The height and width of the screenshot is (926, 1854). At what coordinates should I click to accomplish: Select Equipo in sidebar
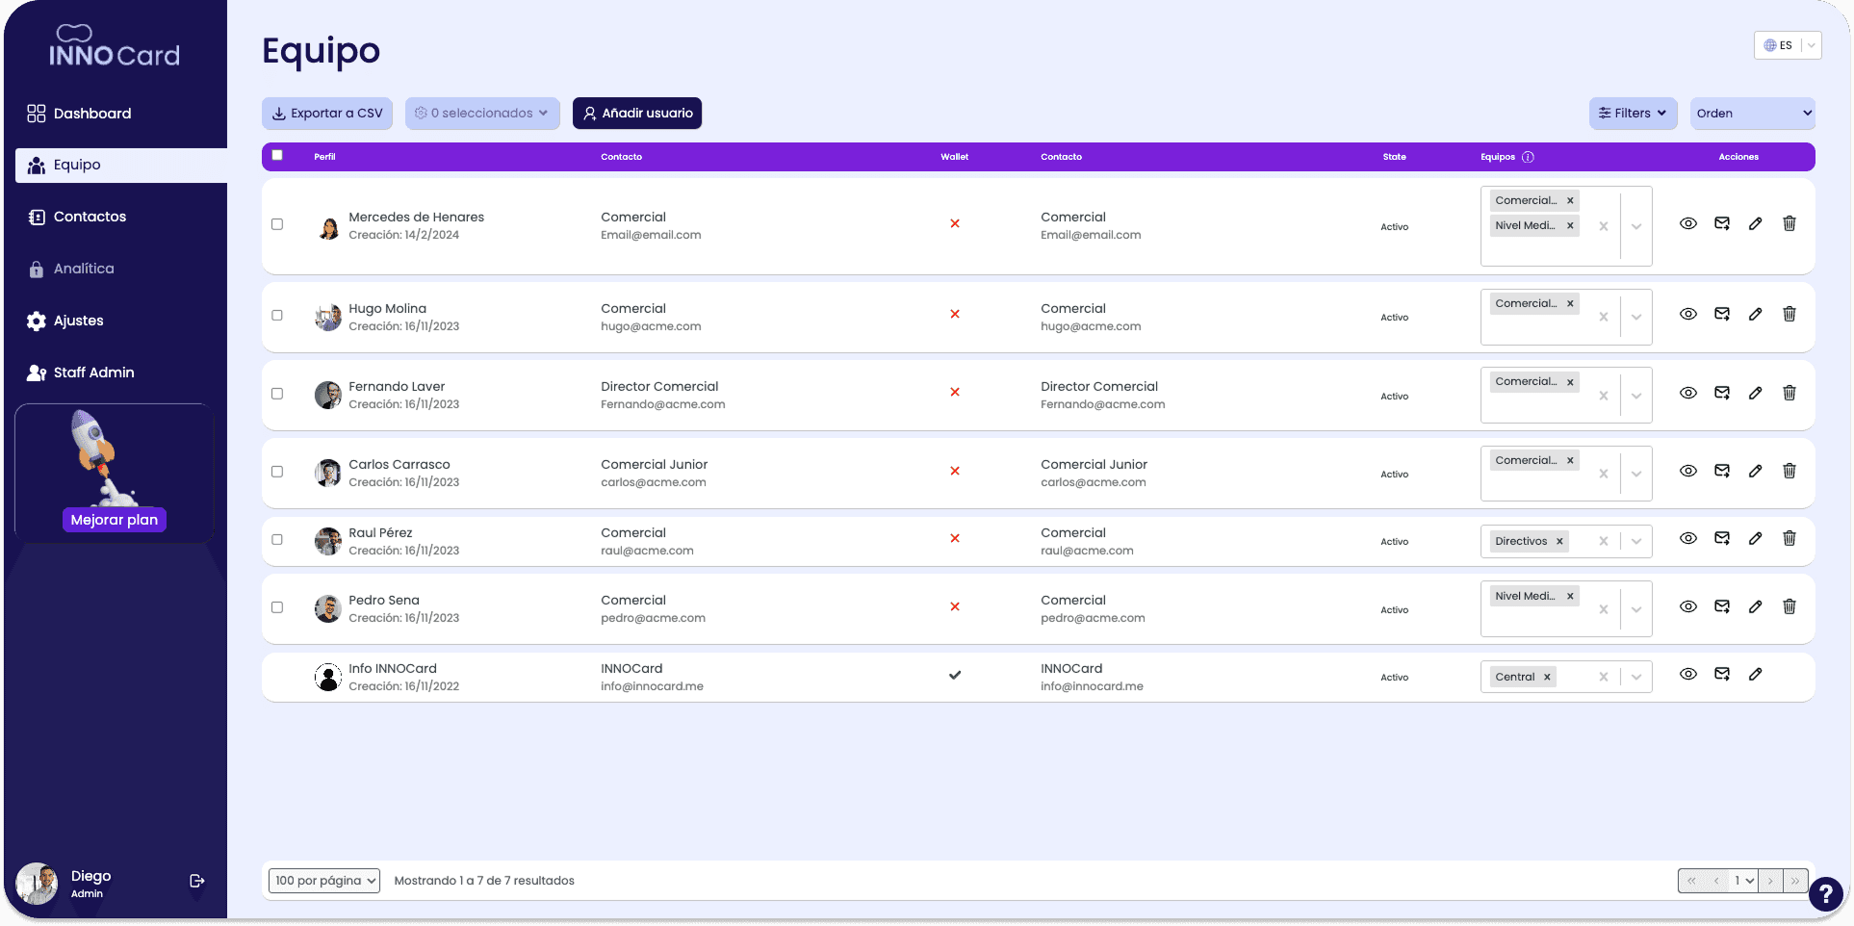(x=121, y=165)
